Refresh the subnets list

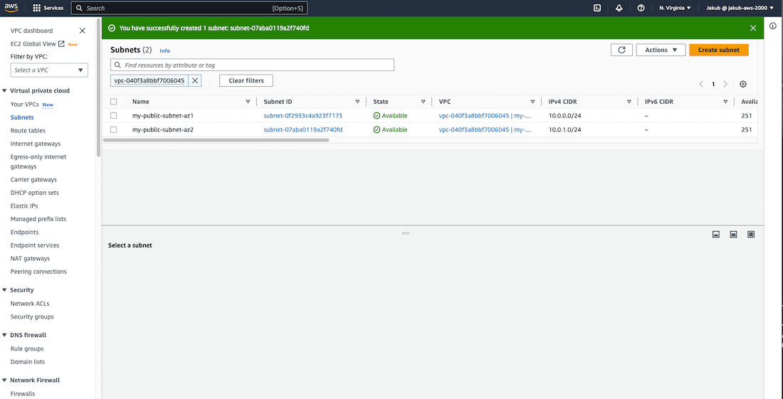pyautogui.click(x=621, y=50)
